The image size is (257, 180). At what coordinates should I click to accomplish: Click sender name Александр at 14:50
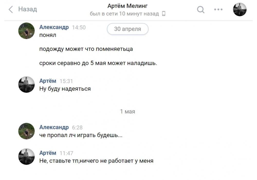pyautogui.click(x=54, y=27)
